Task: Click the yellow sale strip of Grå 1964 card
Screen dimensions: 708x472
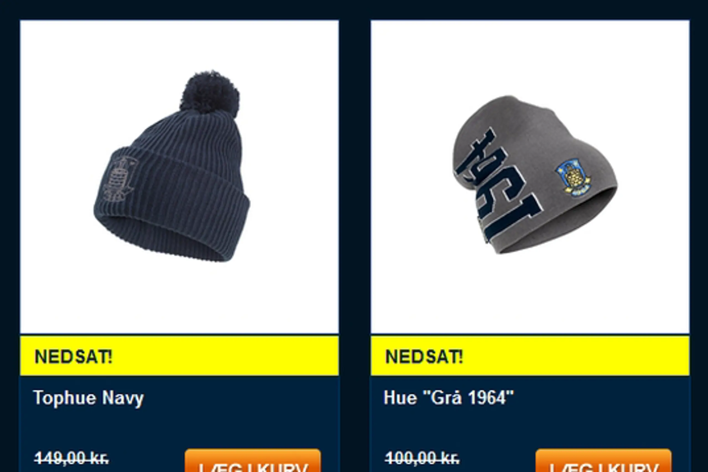Action: pyautogui.click(x=530, y=356)
